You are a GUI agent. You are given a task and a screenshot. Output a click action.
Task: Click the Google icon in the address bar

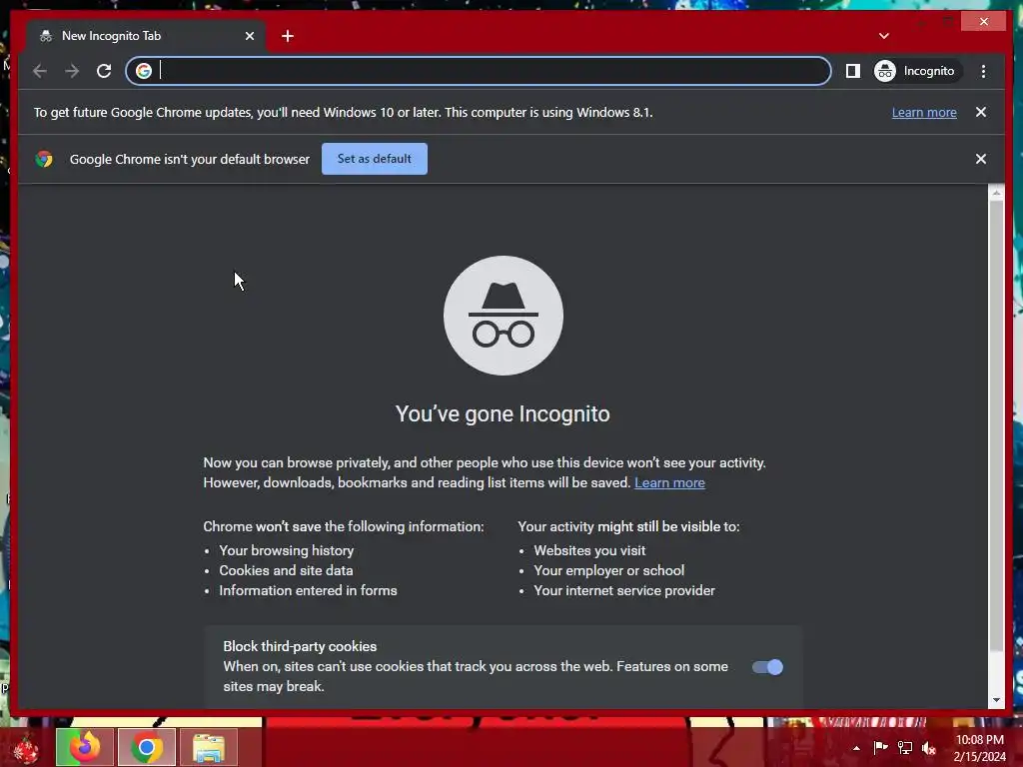click(144, 71)
